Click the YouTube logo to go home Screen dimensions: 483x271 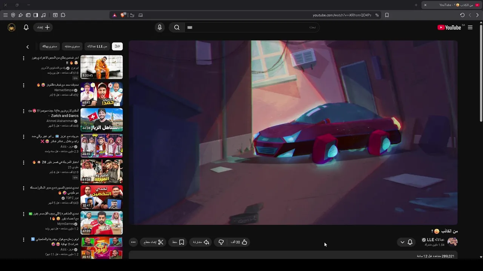(449, 27)
